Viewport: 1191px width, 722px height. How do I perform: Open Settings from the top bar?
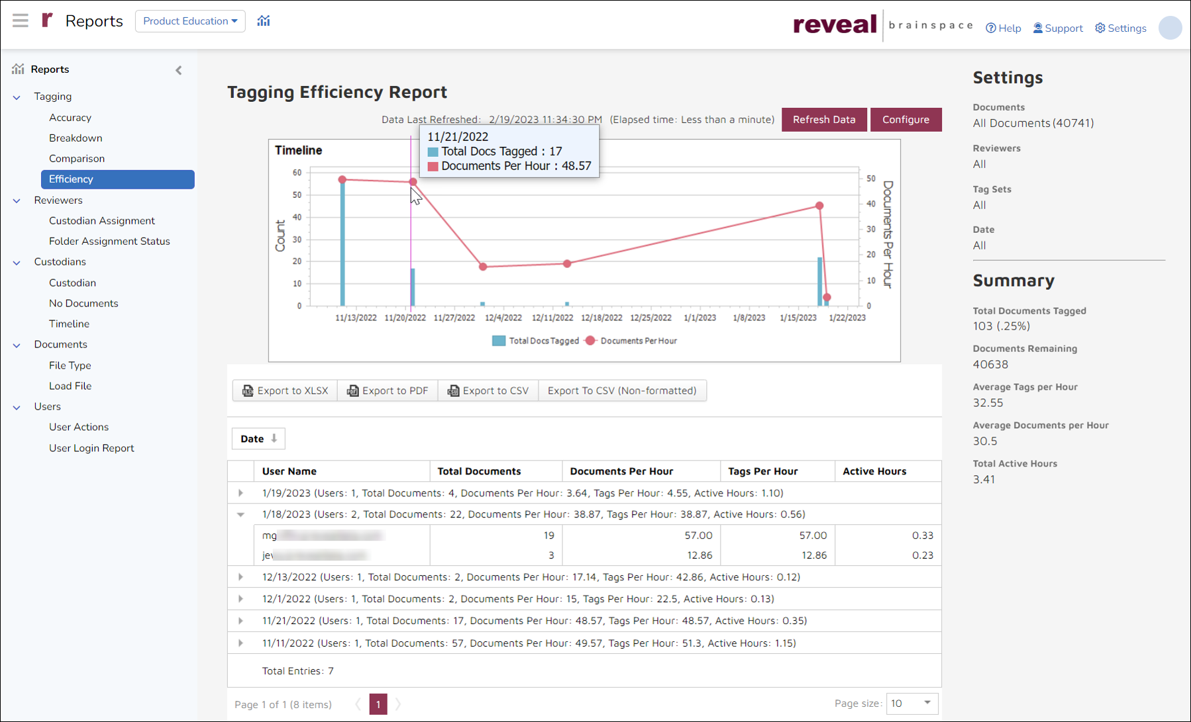pyautogui.click(x=1121, y=28)
